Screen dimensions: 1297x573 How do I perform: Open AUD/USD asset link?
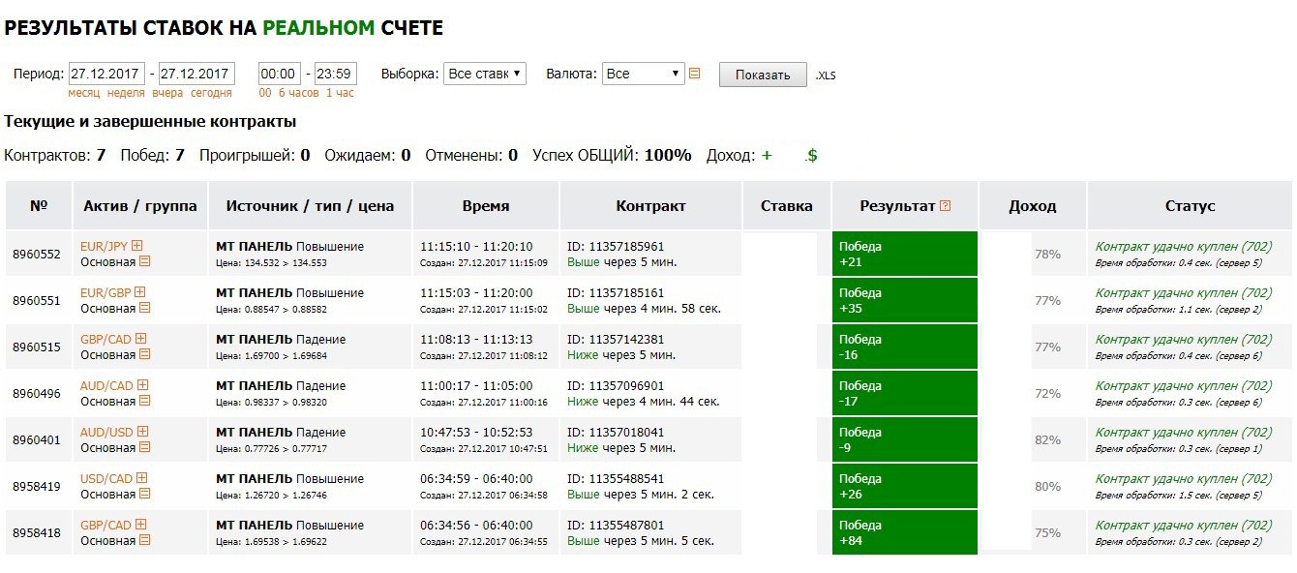tap(107, 433)
